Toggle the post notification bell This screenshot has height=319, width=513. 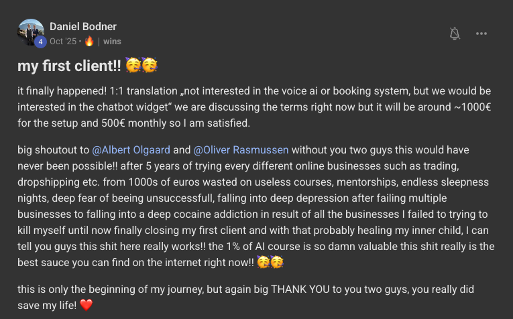(455, 34)
